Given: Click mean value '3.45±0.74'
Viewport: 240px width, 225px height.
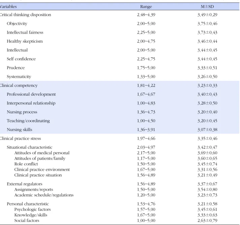Looking at the screenshot, I should tap(207, 164).
